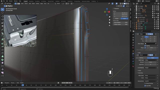Adjust the Bevel Amount value field
The image size is (160, 90).
(150, 62)
